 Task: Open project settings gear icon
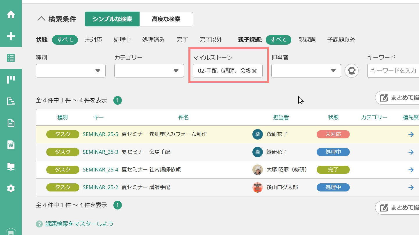[11, 189]
